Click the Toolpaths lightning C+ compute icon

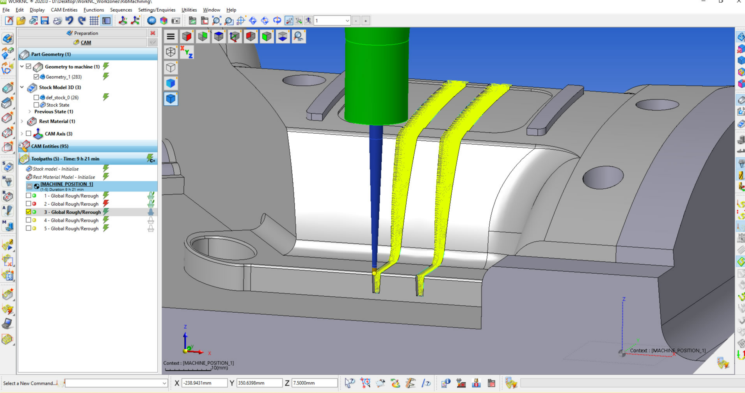click(x=151, y=158)
